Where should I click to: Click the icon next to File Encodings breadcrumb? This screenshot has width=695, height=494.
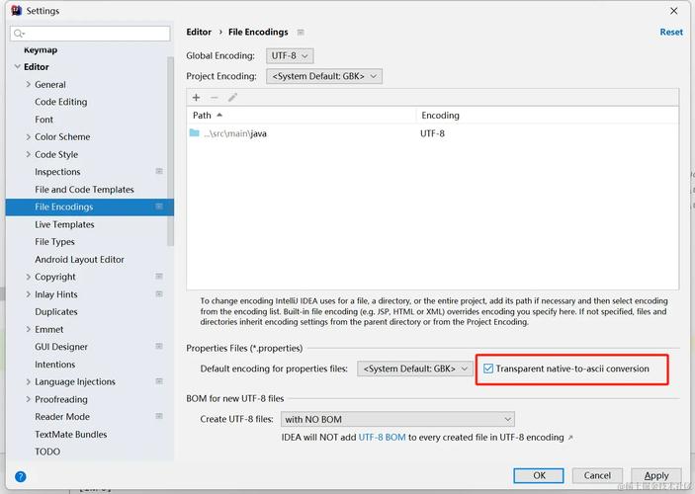(301, 33)
